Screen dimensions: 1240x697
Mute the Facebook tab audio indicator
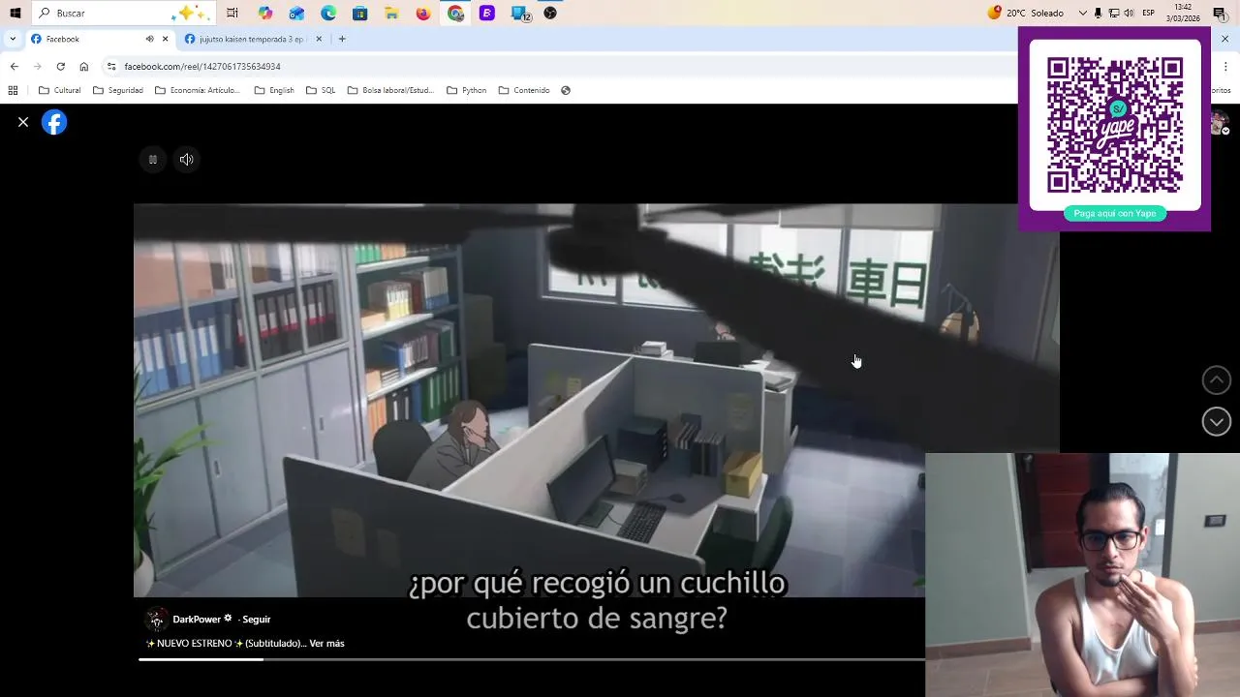(x=149, y=39)
